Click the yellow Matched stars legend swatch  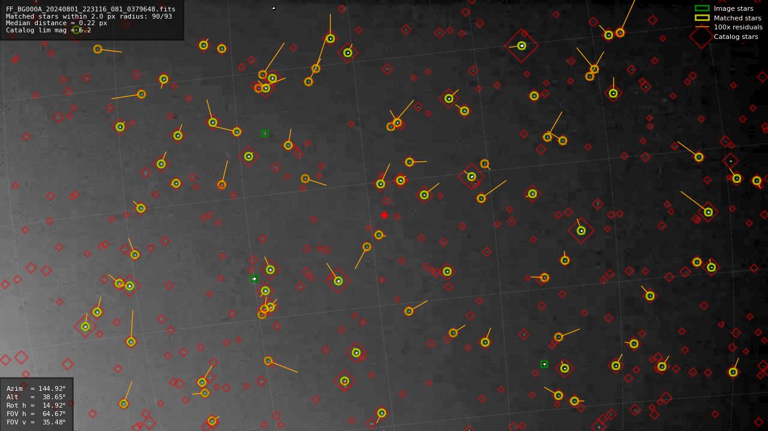point(702,18)
